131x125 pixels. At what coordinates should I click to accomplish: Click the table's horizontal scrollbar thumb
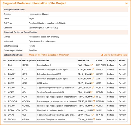coord(48,122)
